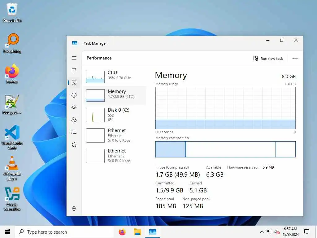317x238 pixels.
Task: Click the 125 MB non-paged pool value
Action: [x=193, y=206]
